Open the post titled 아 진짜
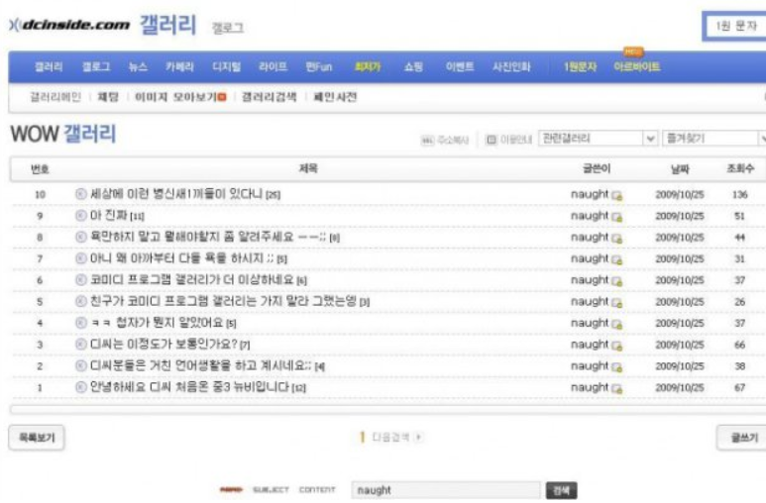 click(108, 216)
